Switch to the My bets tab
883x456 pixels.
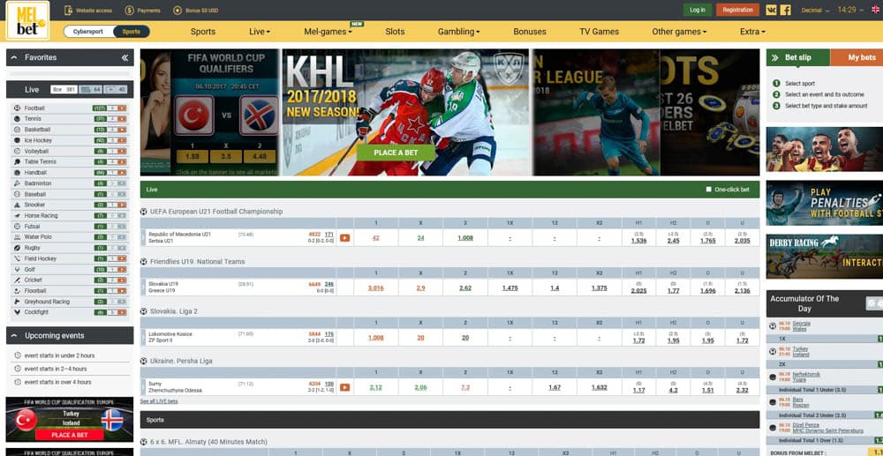coord(857,57)
